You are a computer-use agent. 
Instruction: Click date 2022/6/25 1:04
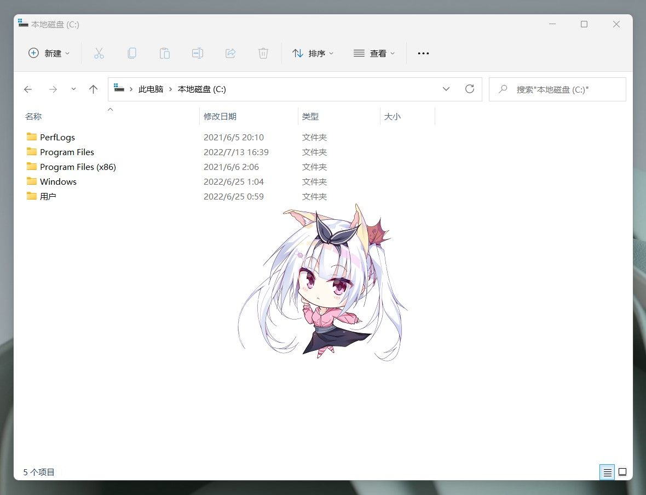click(x=234, y=182)
